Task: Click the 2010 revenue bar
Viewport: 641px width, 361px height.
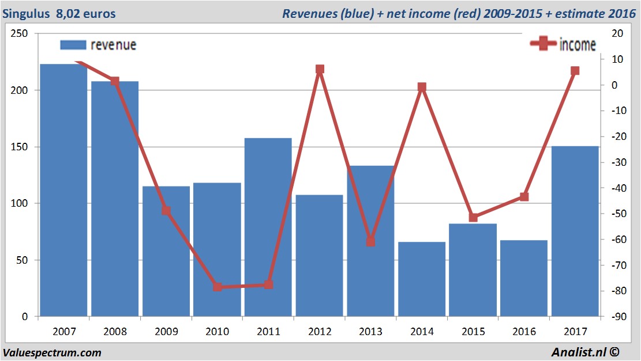Action: pos(217,250)
